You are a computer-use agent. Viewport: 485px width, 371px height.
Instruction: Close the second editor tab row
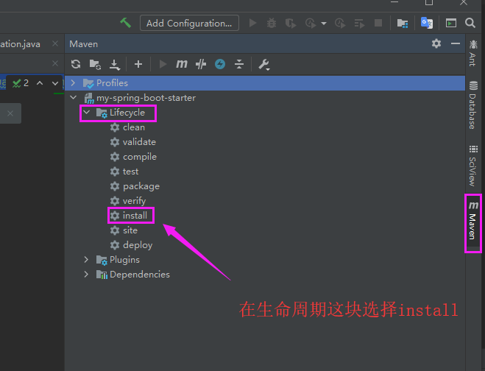[x=55, y=63]
